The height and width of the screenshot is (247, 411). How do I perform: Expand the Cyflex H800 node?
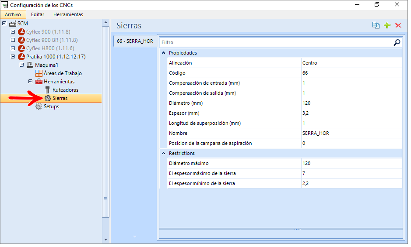tap(13, 48)
